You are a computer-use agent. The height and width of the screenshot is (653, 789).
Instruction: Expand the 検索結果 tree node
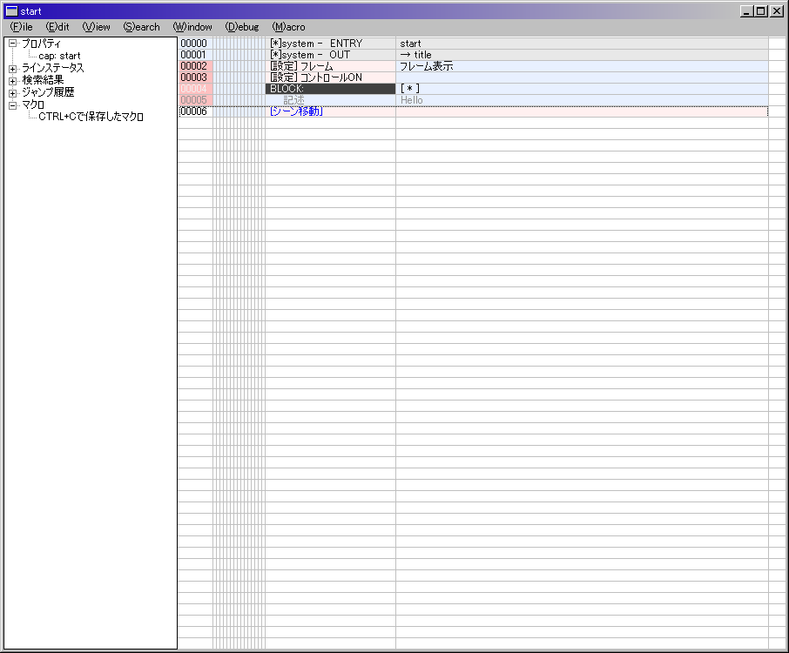click(12, 80)
